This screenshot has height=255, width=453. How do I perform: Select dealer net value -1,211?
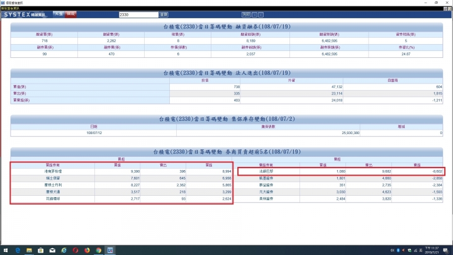(x=437, y=100)
